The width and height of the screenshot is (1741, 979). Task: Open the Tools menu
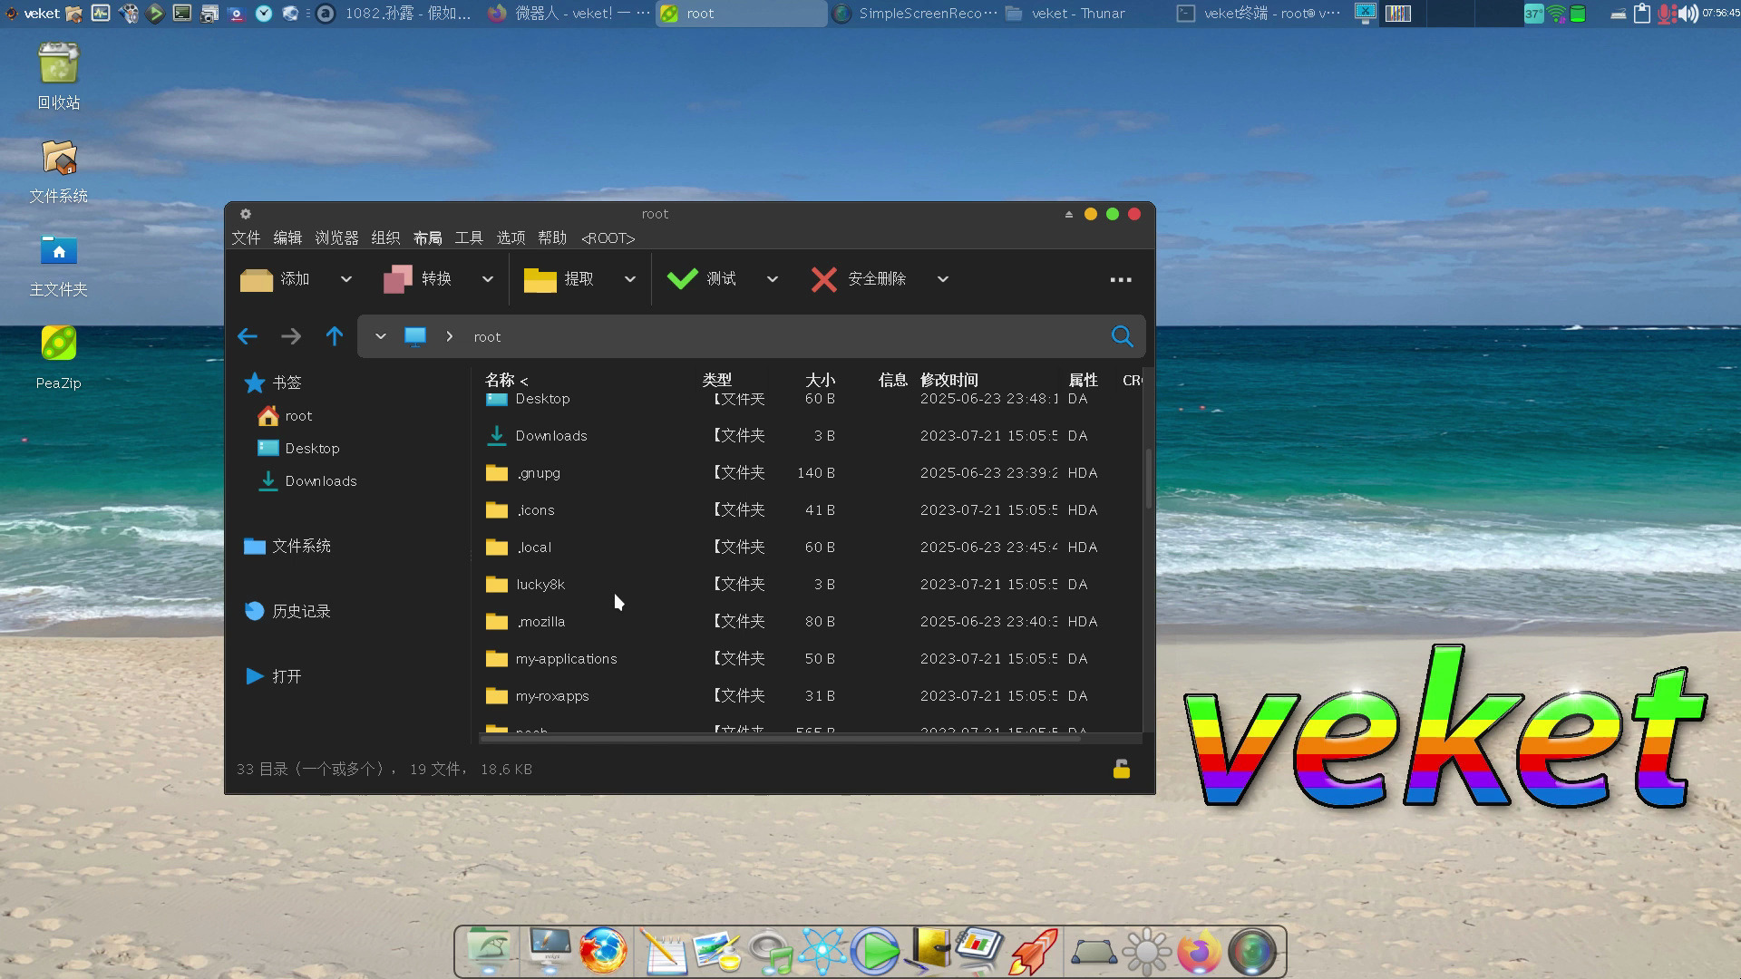[x=469, y=237]
